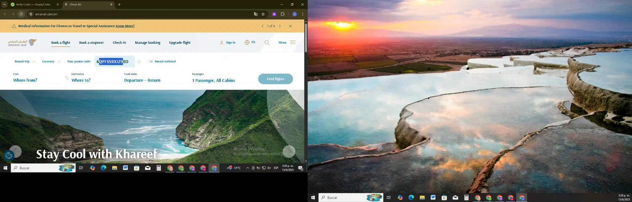This screenshot has height=202, width=632.
Task: Reload the Oman Air page
Action: tap(21, 14)
